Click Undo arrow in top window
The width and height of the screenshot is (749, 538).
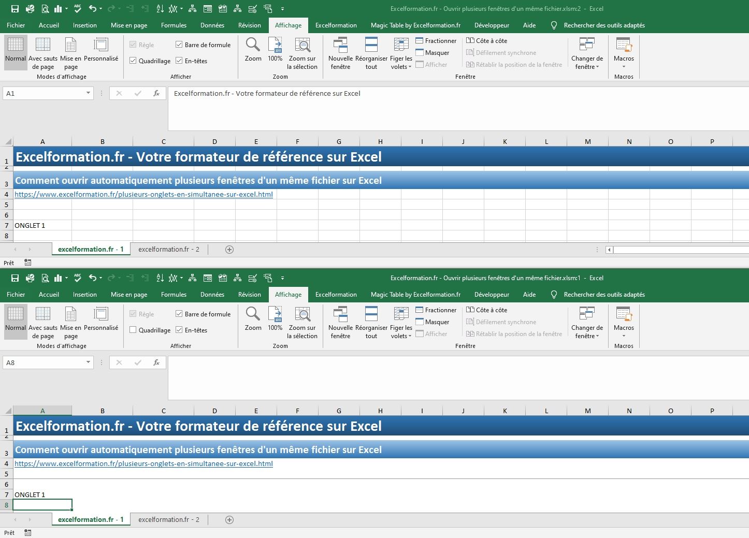coord(92,9)
